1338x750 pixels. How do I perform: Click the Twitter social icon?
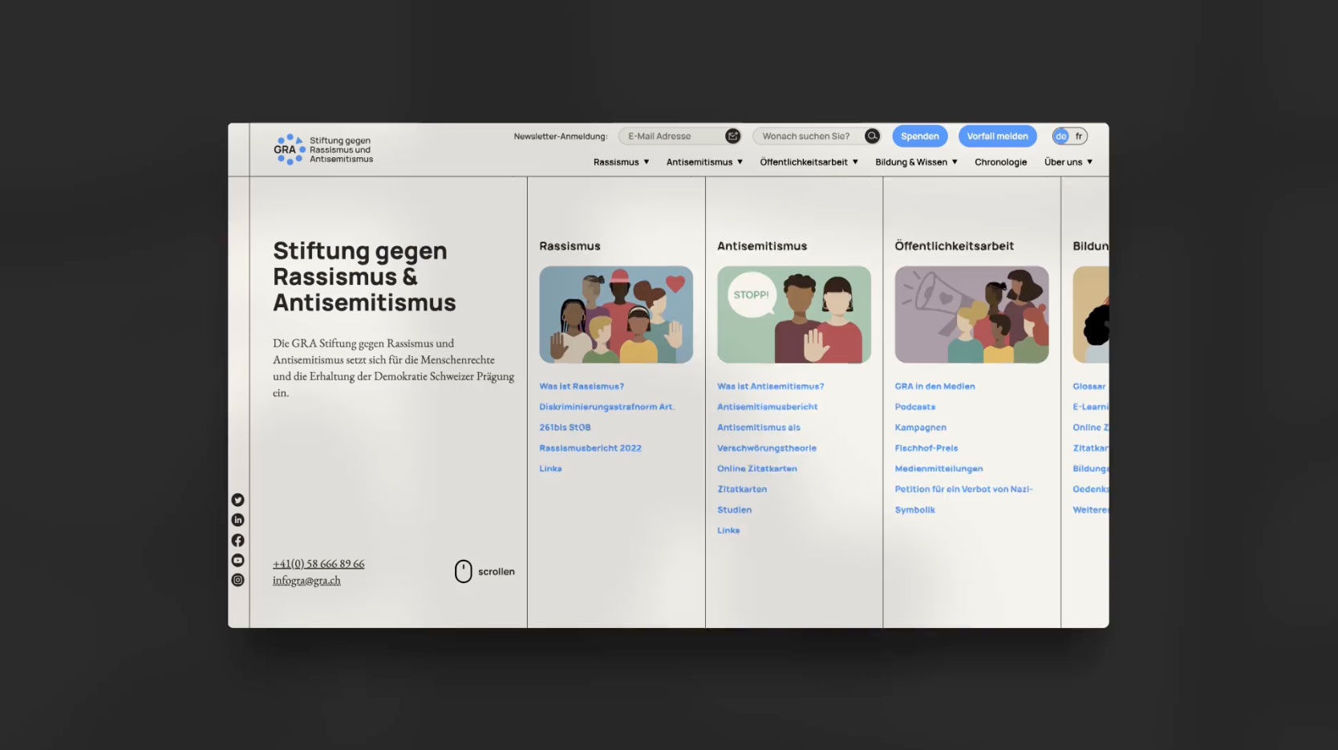tap(237, 500)
